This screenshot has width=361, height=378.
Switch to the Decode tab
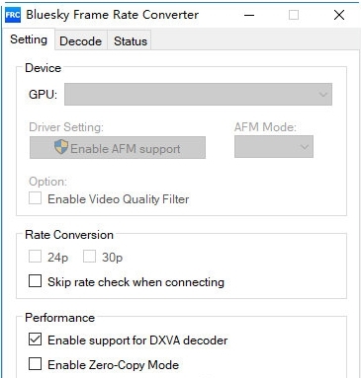(x=81, y=41)
